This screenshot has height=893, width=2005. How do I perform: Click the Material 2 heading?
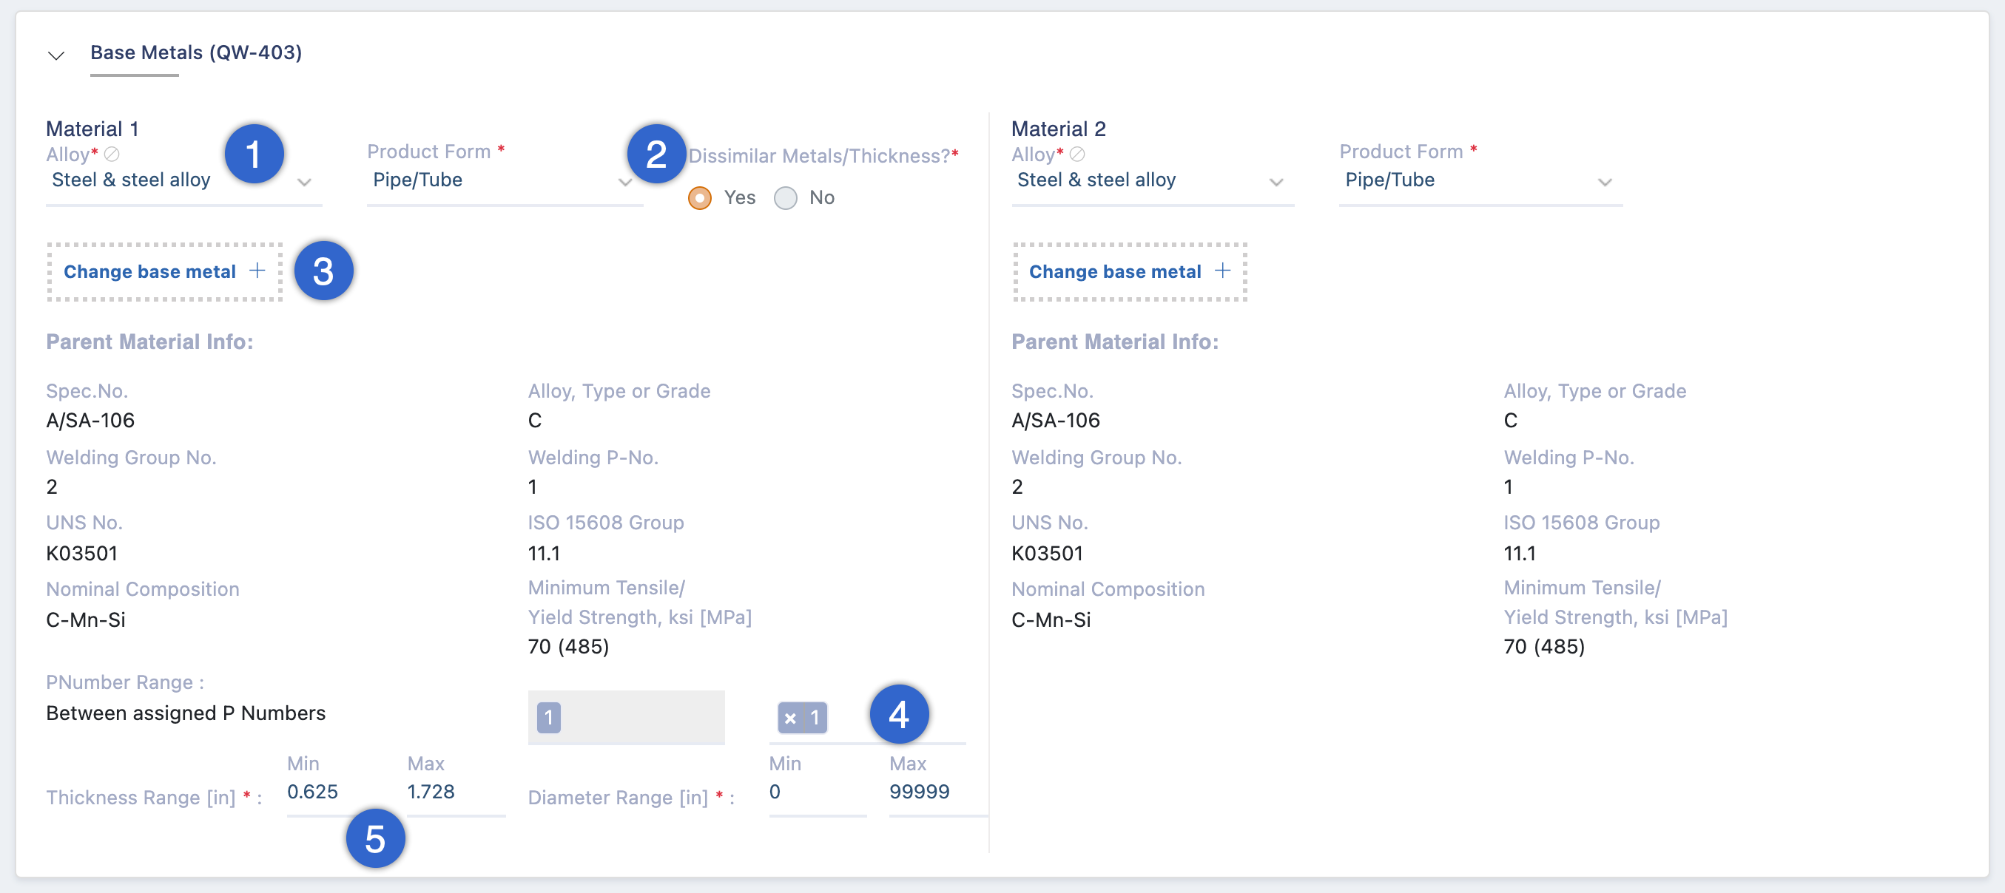[x=1059, y=129]
